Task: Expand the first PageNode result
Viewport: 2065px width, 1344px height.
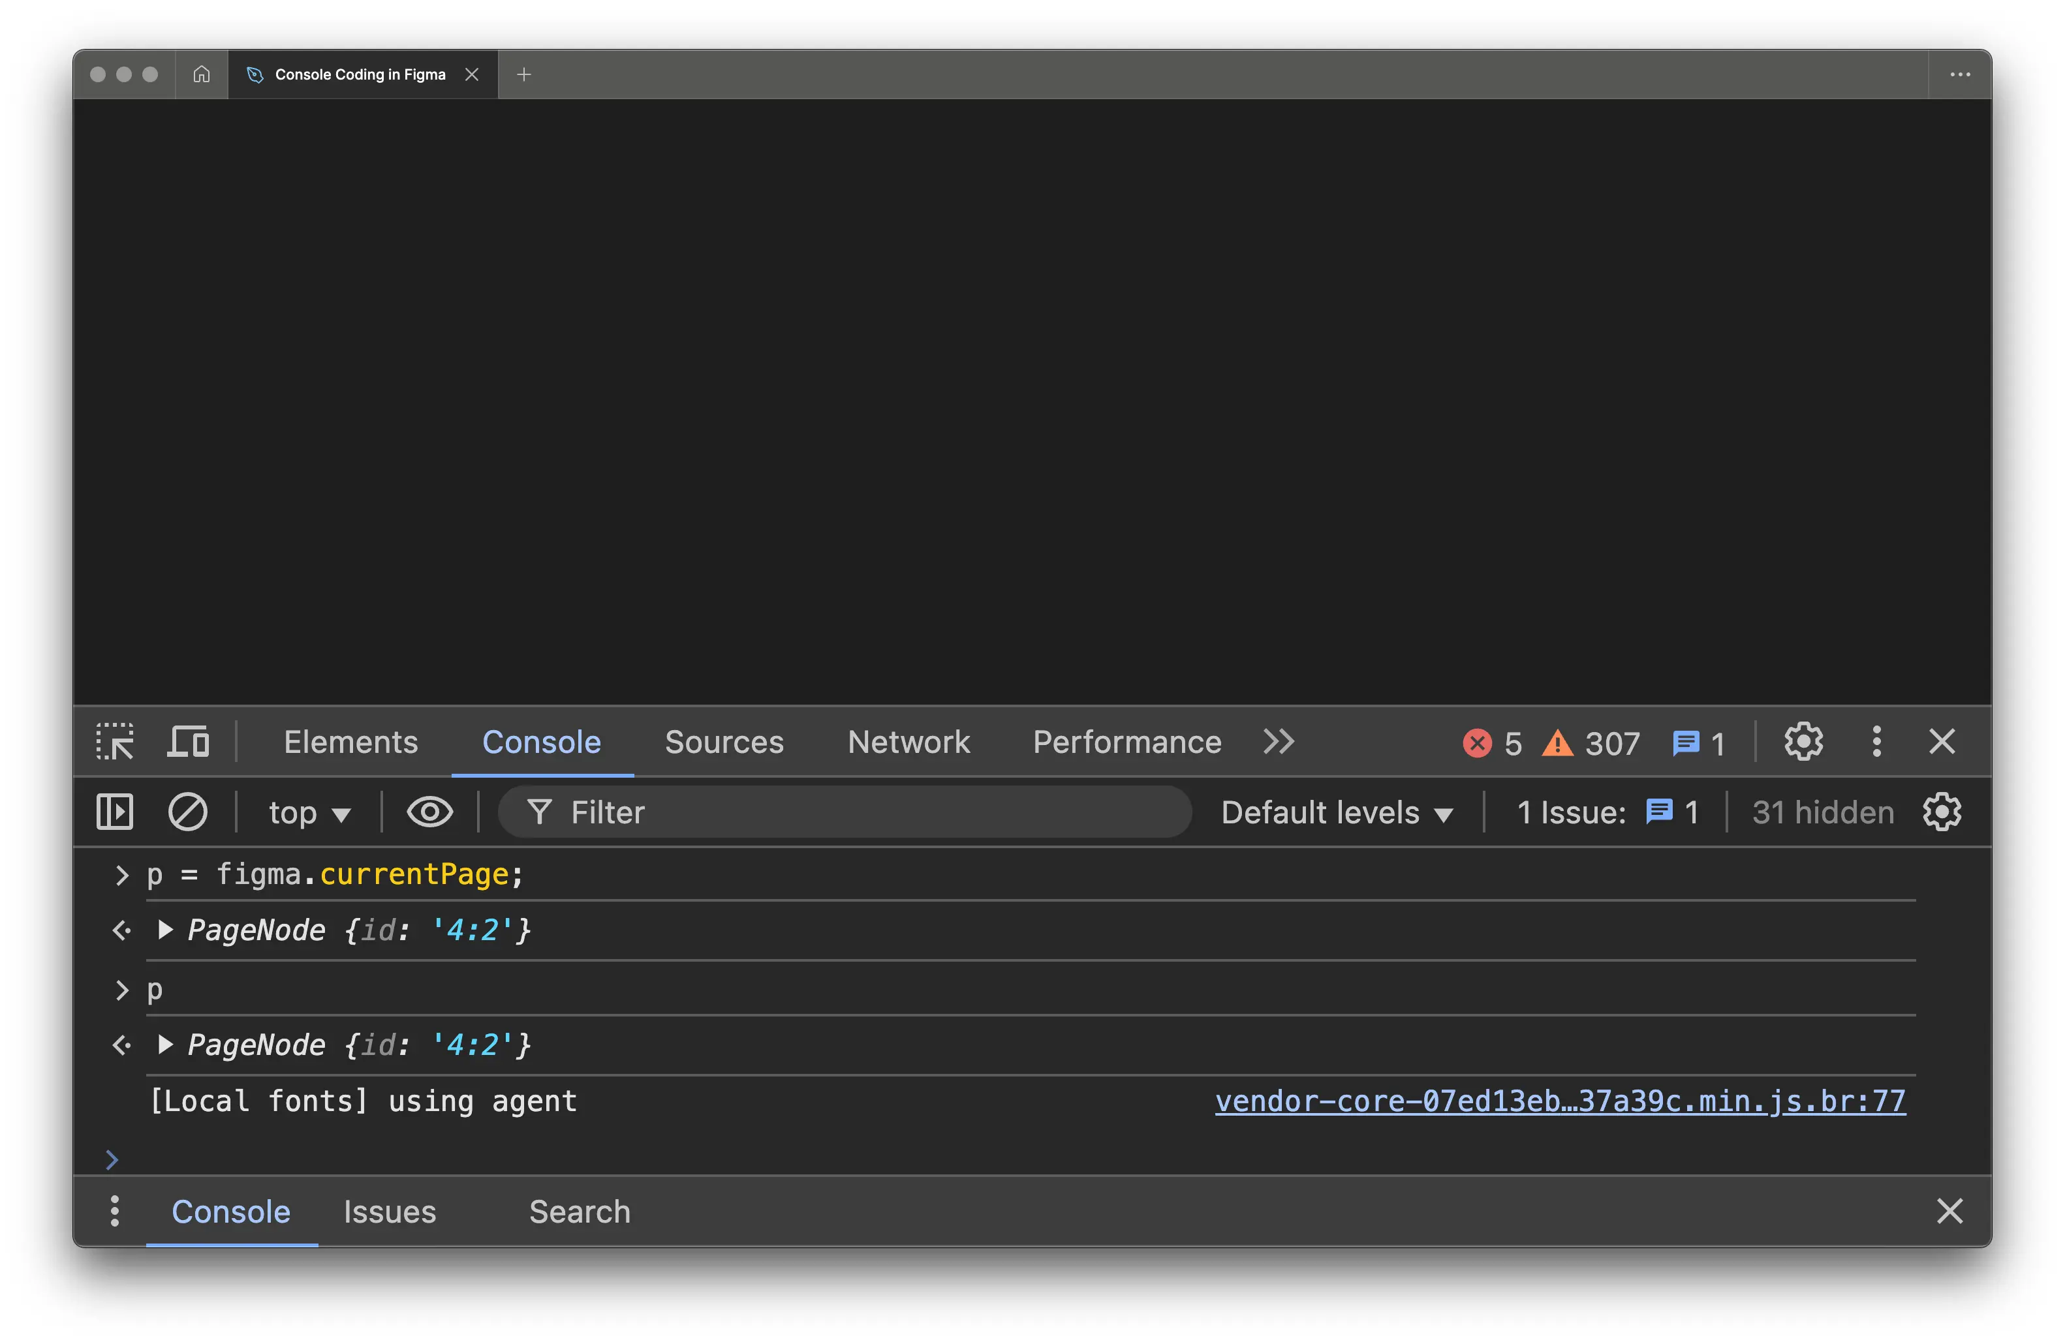Action: [x=165, y=930]
